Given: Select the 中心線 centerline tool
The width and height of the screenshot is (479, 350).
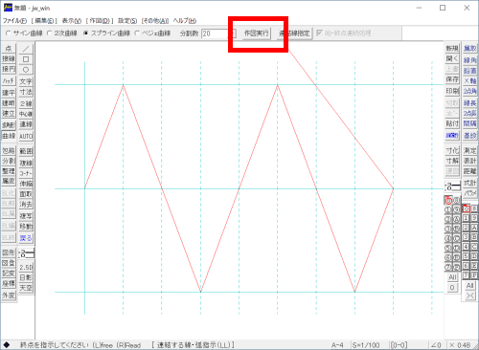Looking at the screenshot, I should click(26, 114).
